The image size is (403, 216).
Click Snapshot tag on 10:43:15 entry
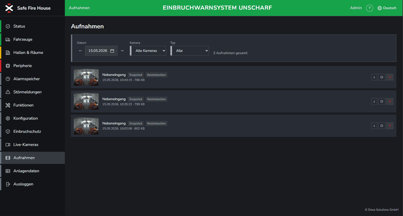[136, 75]
